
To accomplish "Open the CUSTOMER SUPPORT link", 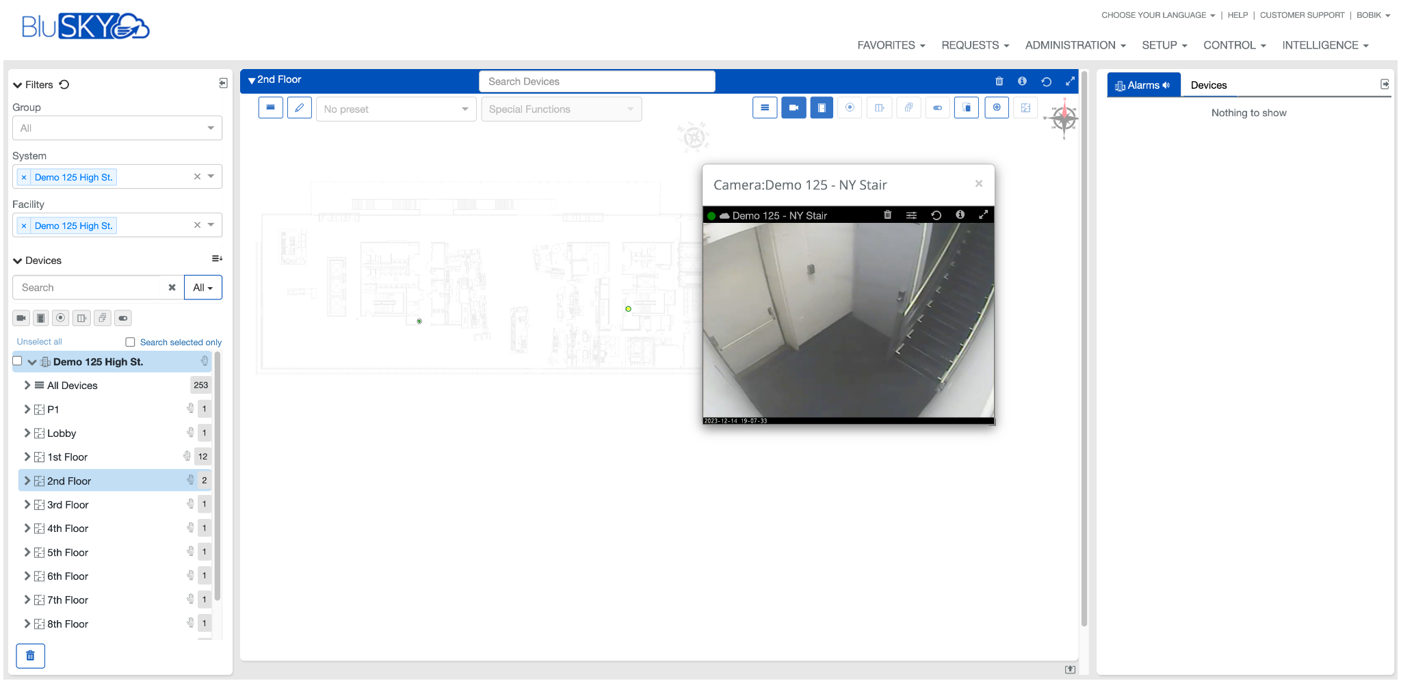I will [1302, 15].
